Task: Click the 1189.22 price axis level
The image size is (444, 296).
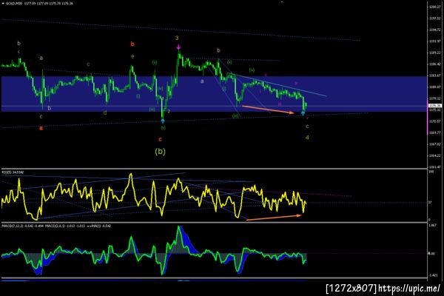Action: pos(434,53)
